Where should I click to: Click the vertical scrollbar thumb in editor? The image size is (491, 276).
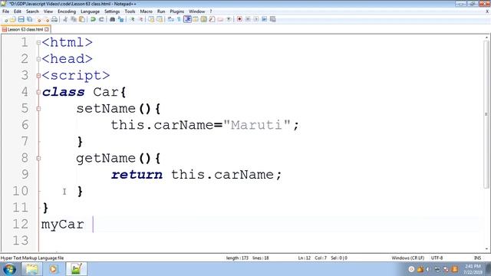[486, 114]
